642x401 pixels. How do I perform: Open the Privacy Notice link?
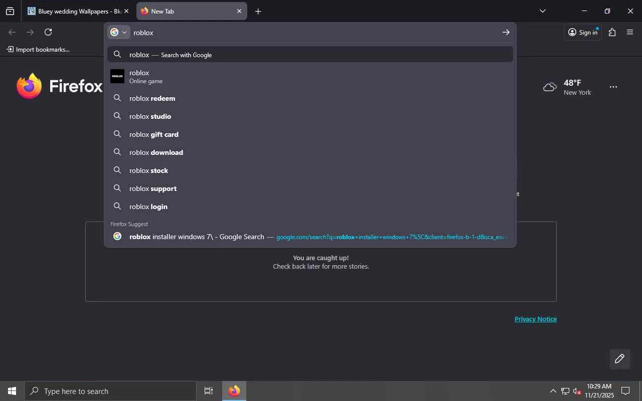coord(536,319)
